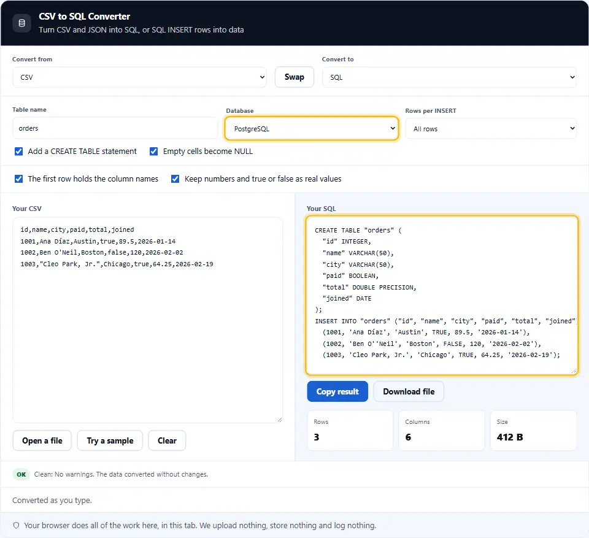
Task: Click the "joined" DATE line in SQL
Action: (347, 298)
